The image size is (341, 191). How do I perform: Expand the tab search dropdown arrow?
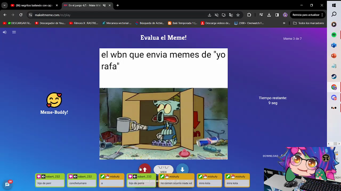(x=5, y=5)
